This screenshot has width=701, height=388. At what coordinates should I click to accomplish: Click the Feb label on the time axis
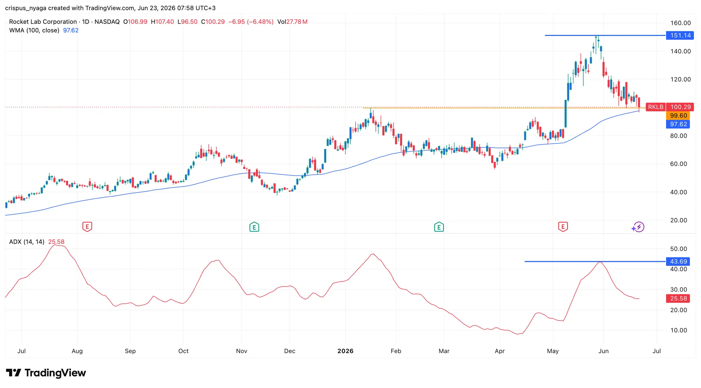coord(396,351)
